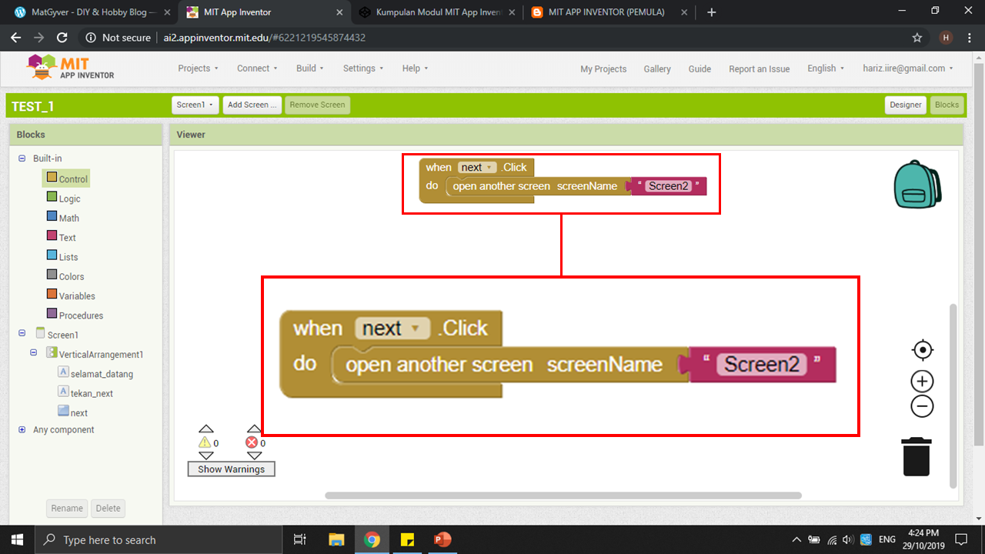This screenshot has height=554, width=985.
Task: Open the Screen1 selector dropdown
Action: point(195,105)
